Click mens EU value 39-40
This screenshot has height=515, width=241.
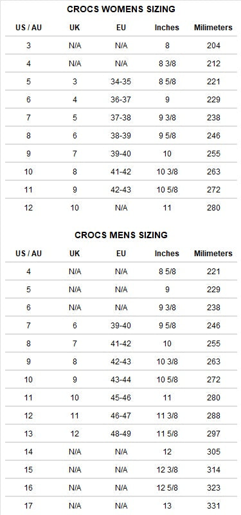tap(121, 326)
